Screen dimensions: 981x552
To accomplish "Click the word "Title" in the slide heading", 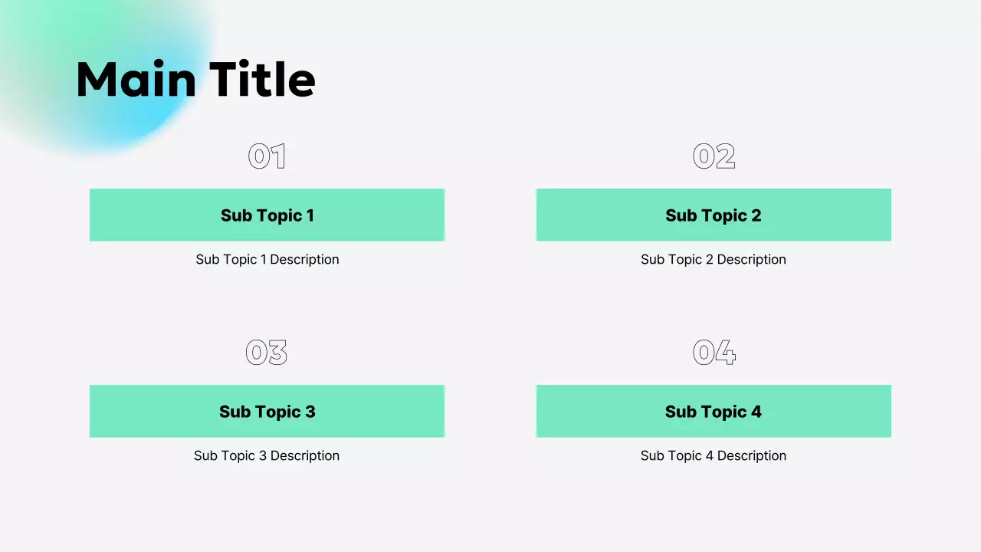I will tap(262, 80).
